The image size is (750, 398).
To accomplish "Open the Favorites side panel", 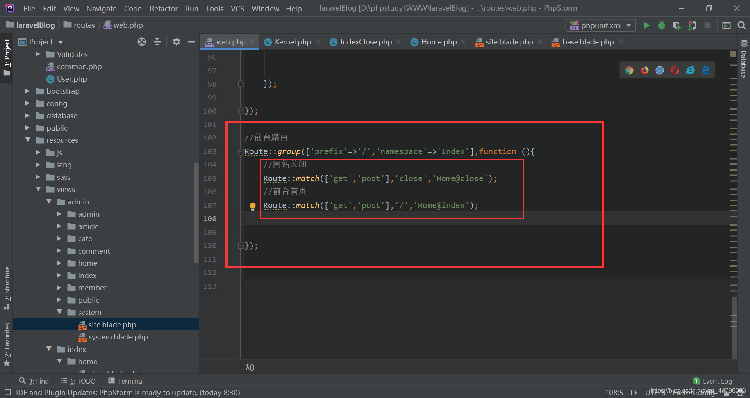I will point(7,345).
